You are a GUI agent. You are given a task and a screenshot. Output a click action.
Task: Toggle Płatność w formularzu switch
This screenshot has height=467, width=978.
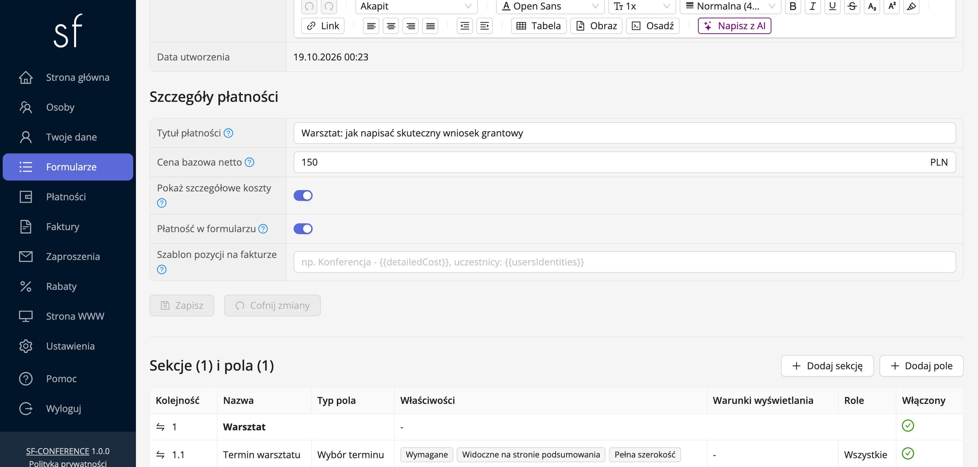[303, 229]
